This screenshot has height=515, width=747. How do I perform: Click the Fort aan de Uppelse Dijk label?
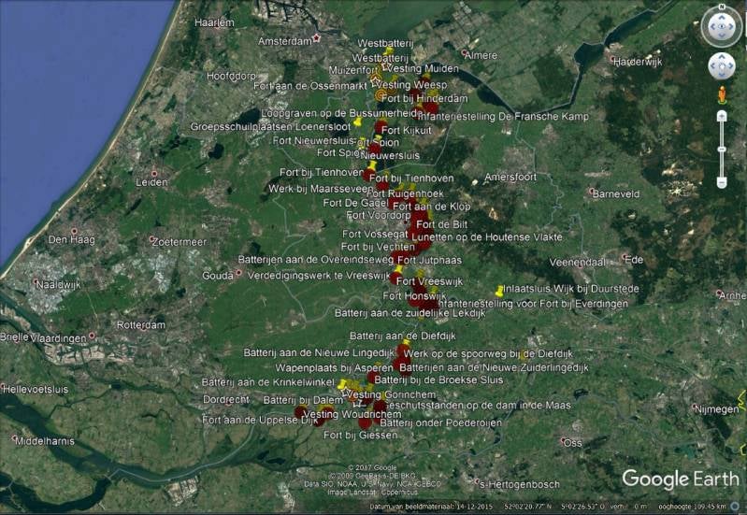click(x=260, y=421)
